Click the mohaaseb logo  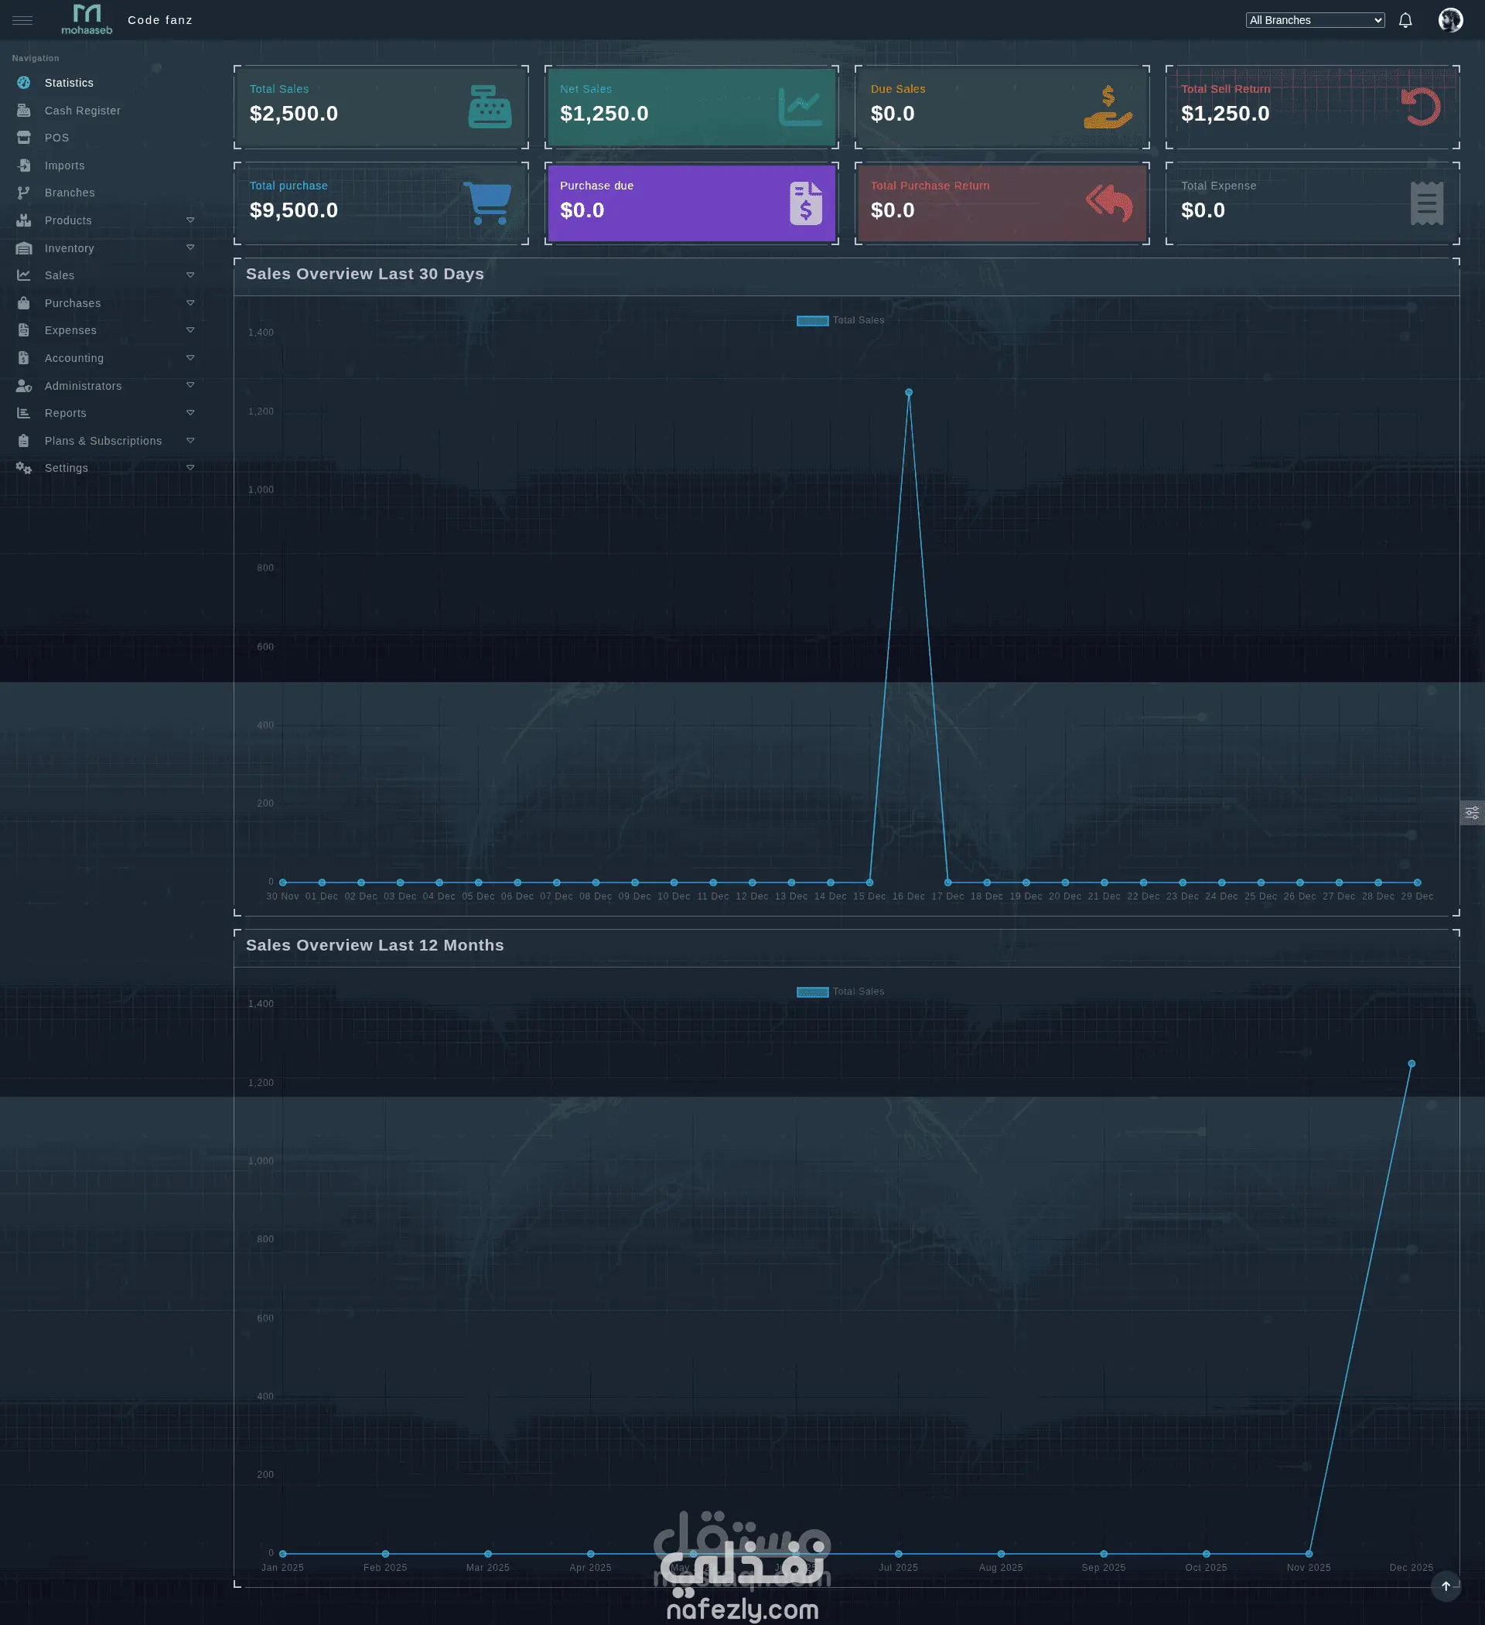pyautogui.click(x=87, y=19)
